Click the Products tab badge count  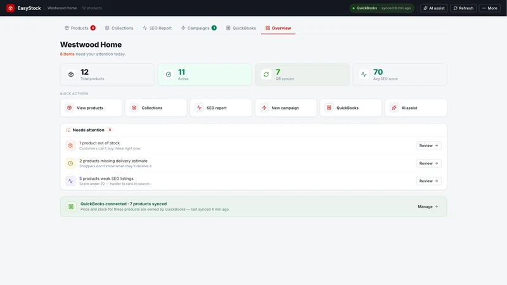pyautogui.click(x=93, y=28)
